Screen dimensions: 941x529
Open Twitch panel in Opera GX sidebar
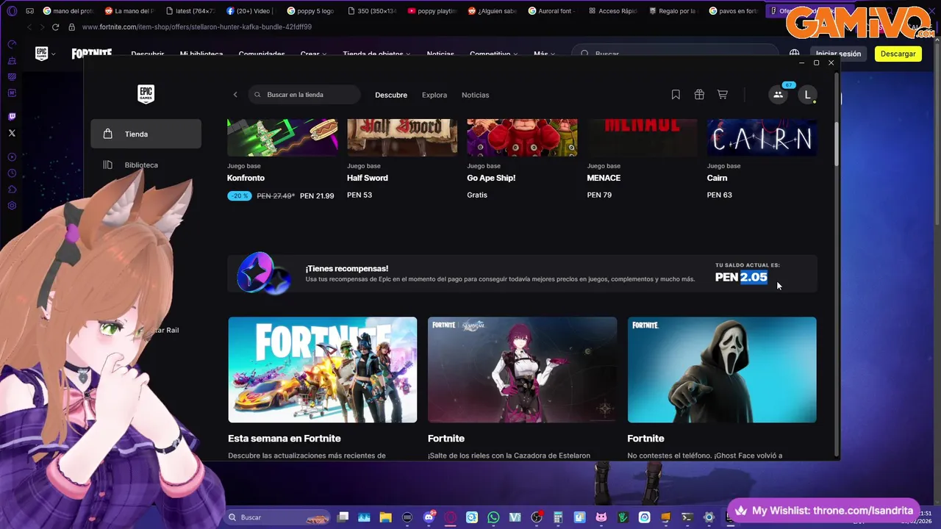[12, 117]
